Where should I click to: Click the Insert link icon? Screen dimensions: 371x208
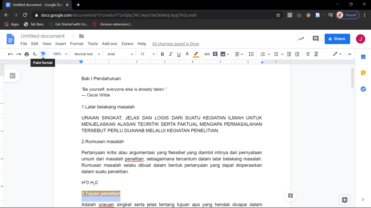(x=207, y=54)
